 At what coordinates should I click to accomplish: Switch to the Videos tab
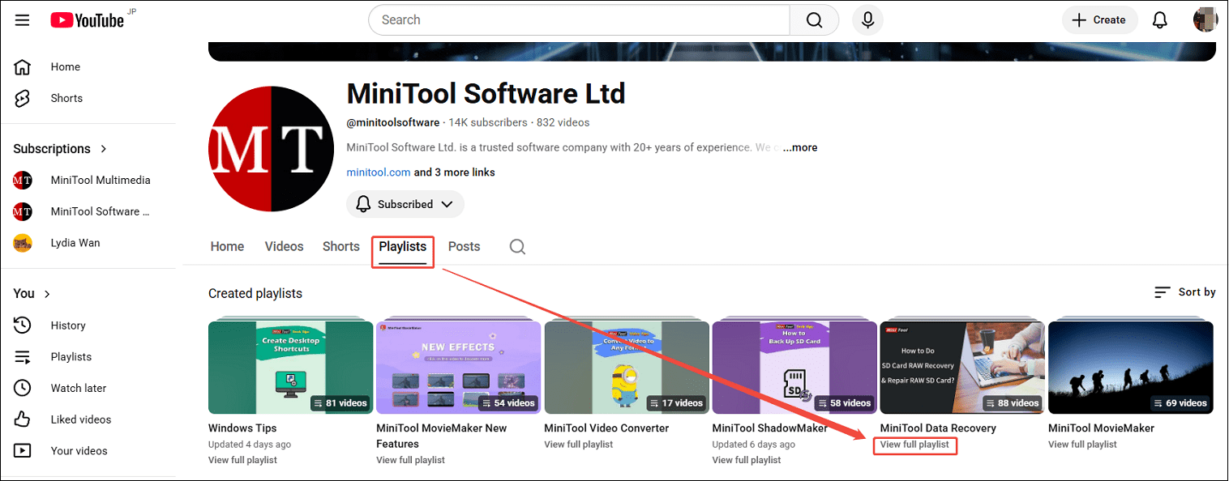pos(284,247)
